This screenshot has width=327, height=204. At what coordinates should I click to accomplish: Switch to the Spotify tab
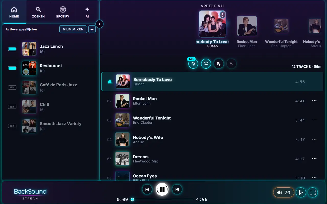coord(63,12)
